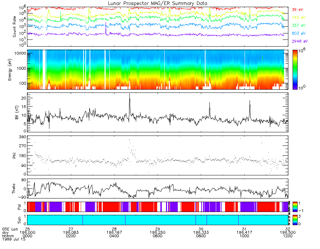Screen dimensions: 320x249
Task: Click the '360' tick on the Phi axis
Action: (x=23, y=137)
